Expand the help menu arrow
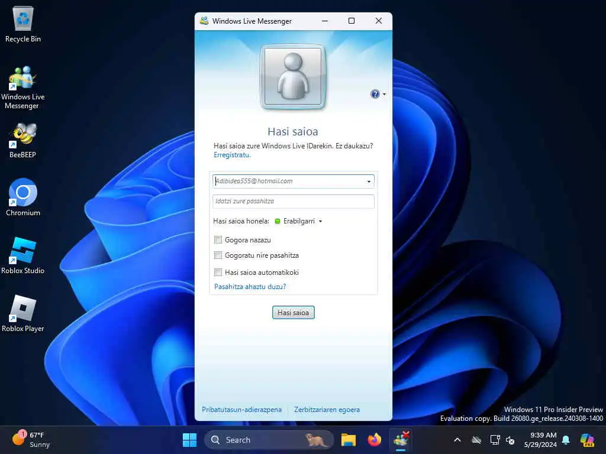This screenshot has height=454, width=606. pos(384,94)
